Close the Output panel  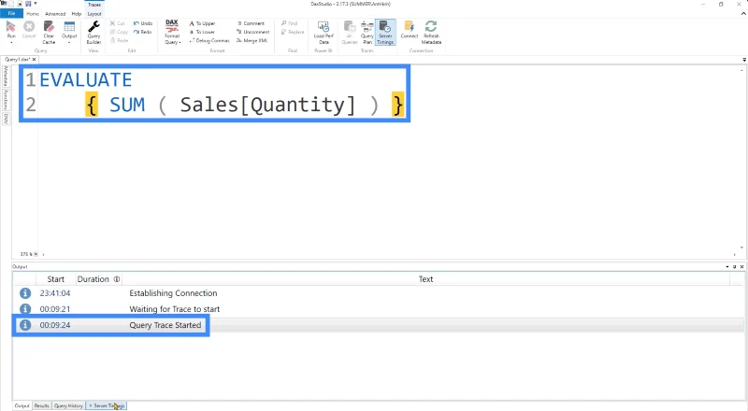pos(741,266)
